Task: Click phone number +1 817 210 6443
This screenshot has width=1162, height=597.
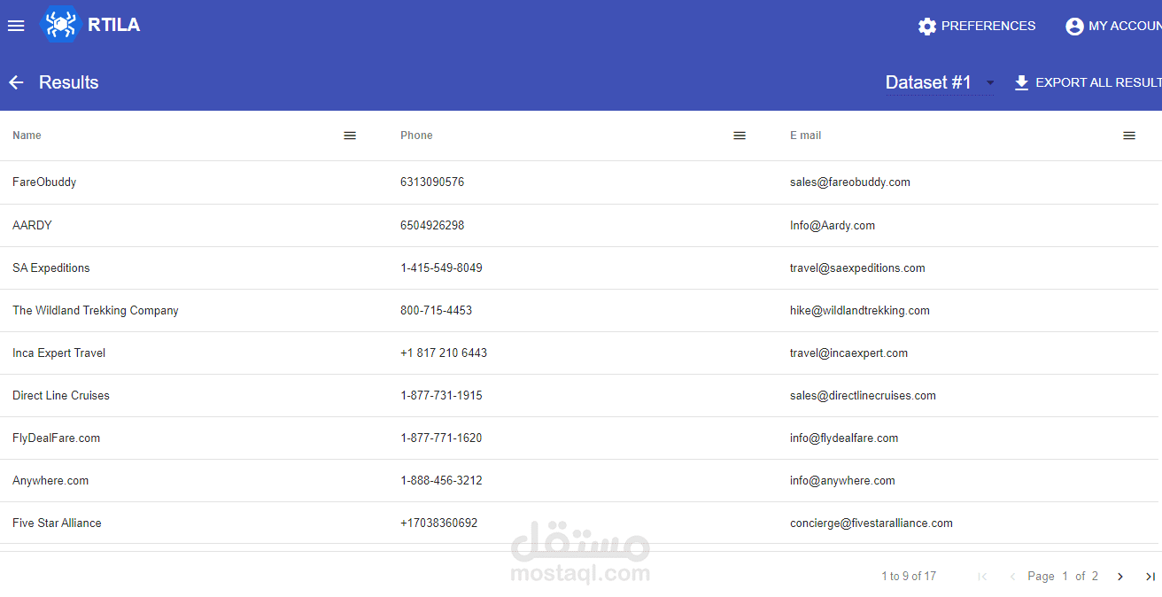Action: 444,353
